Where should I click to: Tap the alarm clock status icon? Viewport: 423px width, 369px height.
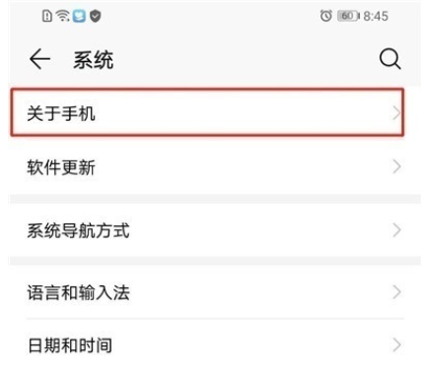326,16
